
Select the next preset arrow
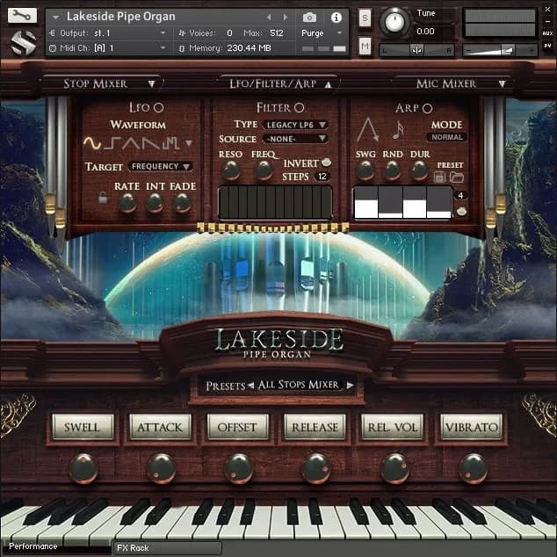click(350, 385)
